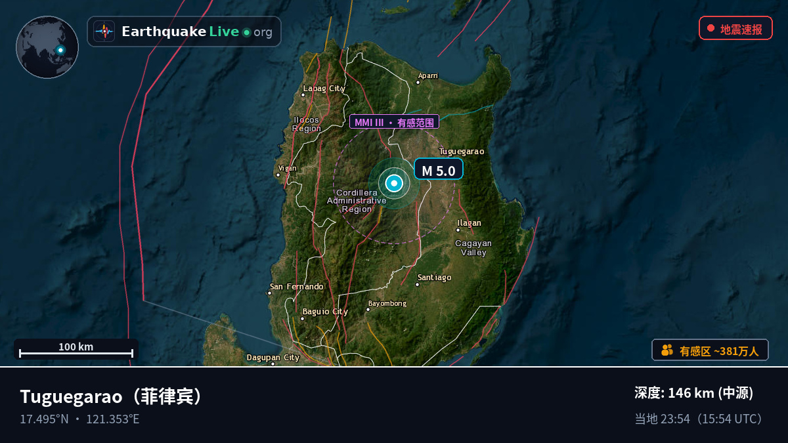Click the Aparri city label
Image resolution: width=788 pixels, height=443 pixels.
[428, 75]
